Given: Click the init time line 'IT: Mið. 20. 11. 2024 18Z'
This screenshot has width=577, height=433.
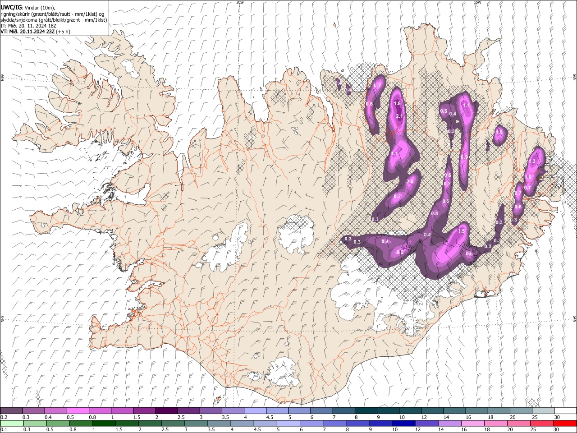Looking at the screenshot, I should point(28,26).
